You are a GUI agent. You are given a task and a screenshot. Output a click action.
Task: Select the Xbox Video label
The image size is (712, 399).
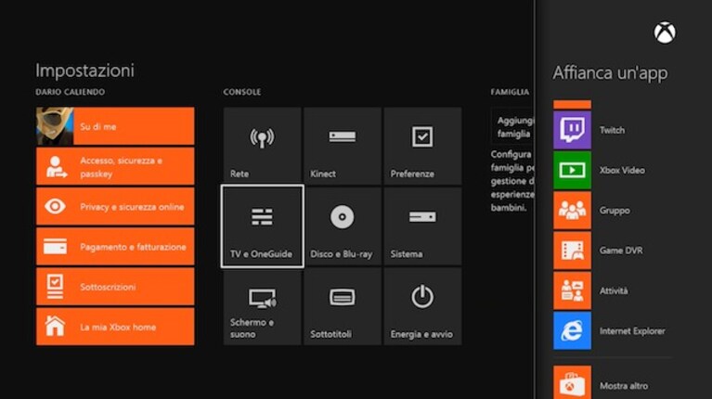pos(622,170)
